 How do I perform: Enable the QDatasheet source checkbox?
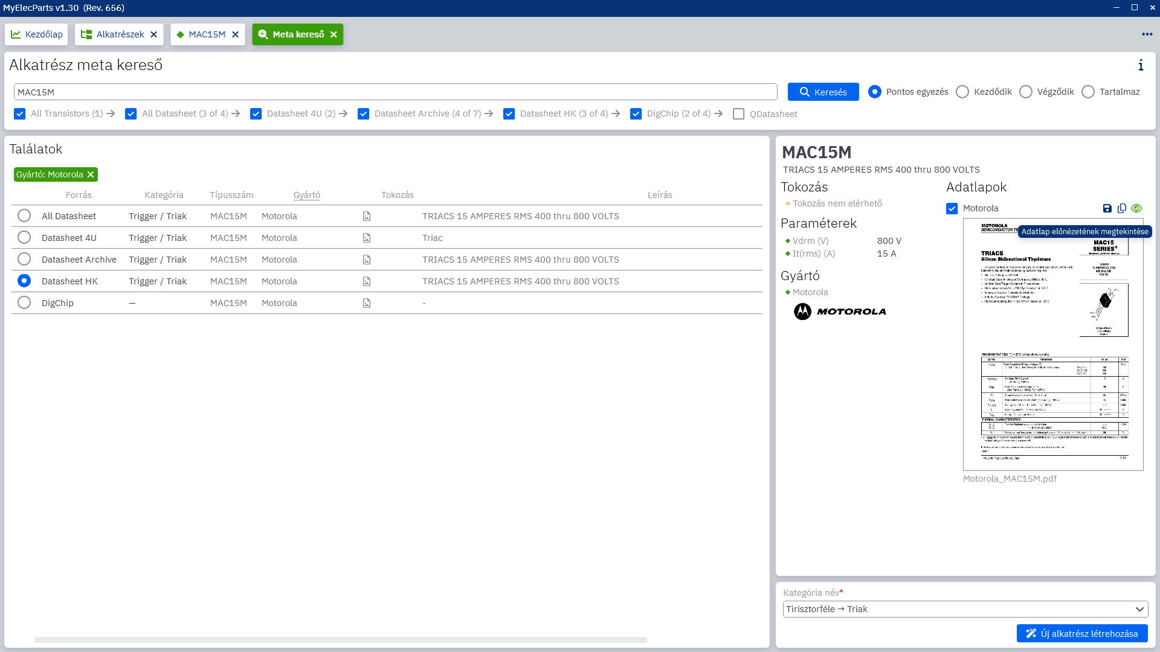[738, 114]
